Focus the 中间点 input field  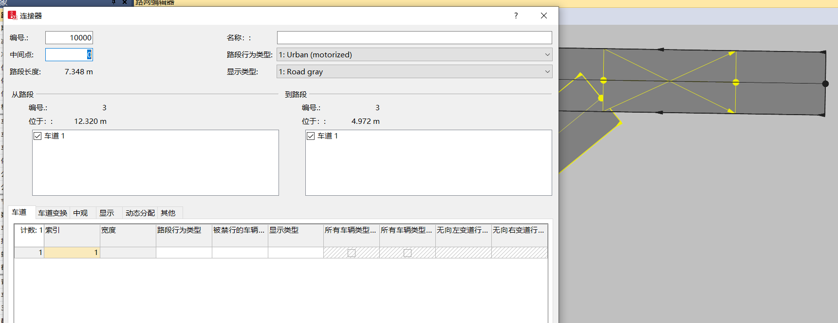coord(69,54)
